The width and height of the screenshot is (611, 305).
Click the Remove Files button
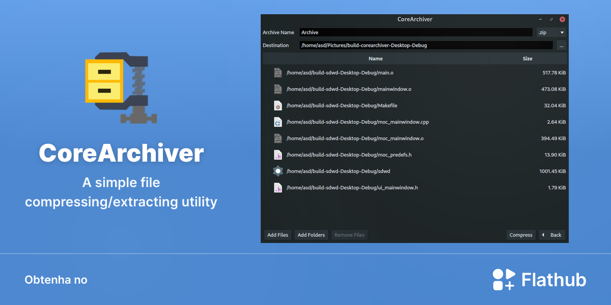coord(349,235)
